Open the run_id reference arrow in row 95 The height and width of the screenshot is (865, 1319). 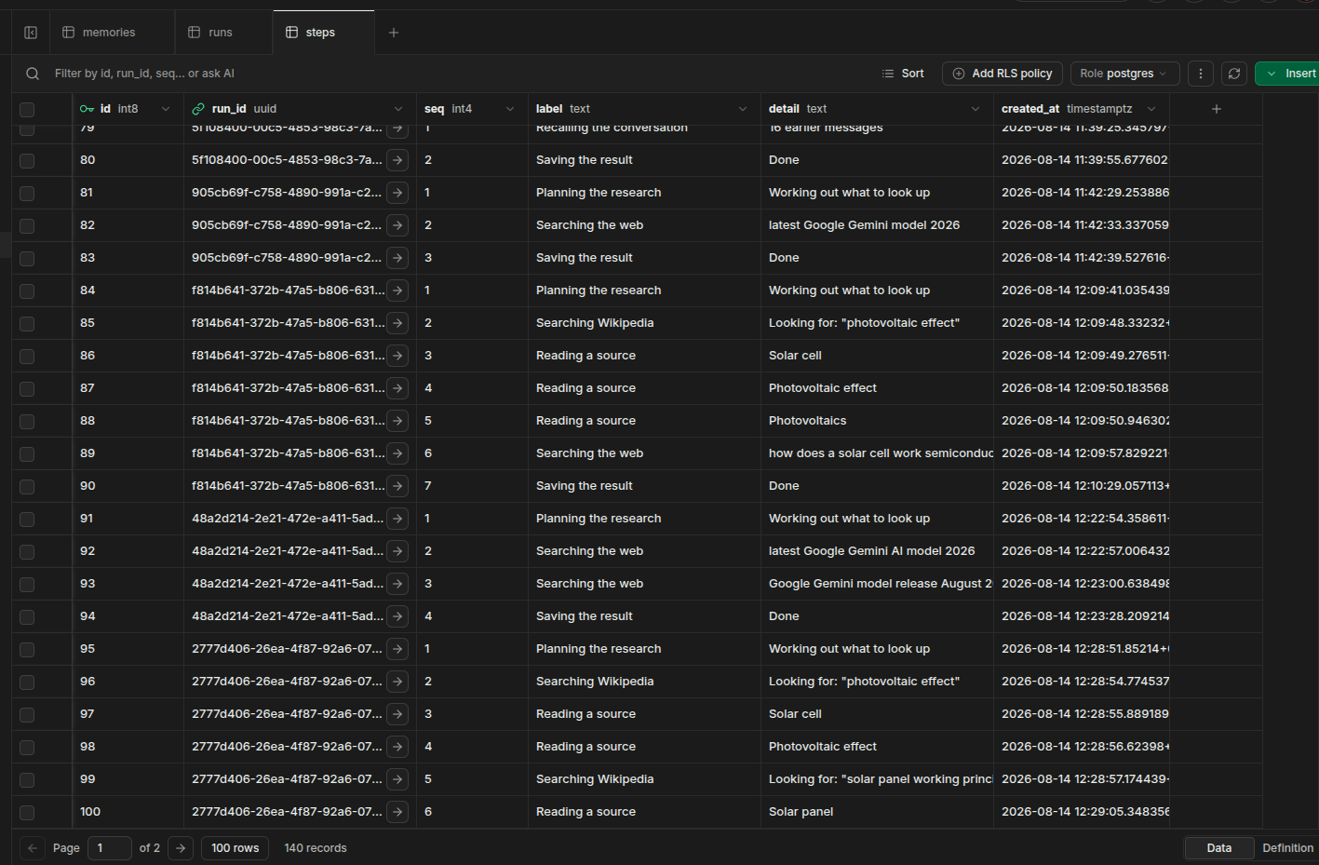tap(397, 649)
